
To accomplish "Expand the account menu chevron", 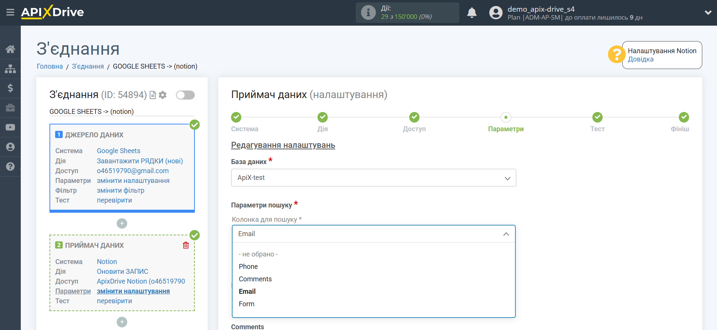I will click(708, 12).
